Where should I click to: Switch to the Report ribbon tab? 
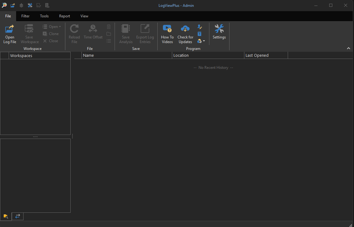pyautogui.click(x=64, y=16)
